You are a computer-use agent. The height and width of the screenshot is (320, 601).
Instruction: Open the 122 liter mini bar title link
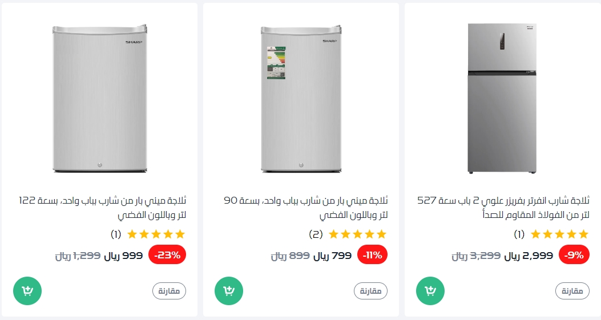click(x=103, y=208)
